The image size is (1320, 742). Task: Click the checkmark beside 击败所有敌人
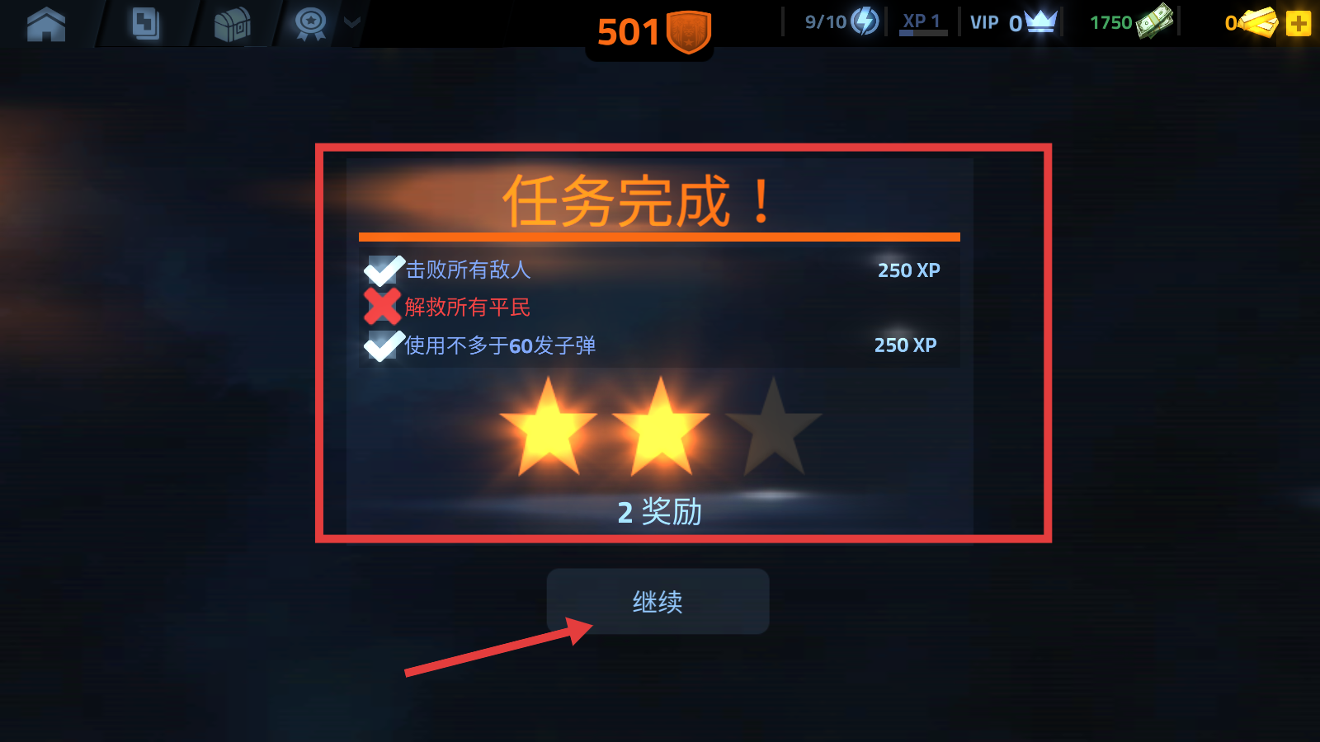coord(384,270)
